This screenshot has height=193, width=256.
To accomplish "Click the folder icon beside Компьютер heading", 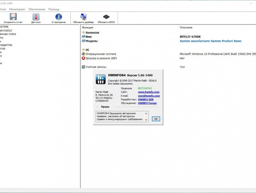I will [83, 32].
